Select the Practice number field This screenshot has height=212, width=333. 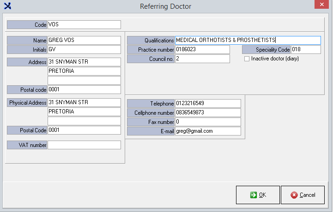(x=202, y=50)
